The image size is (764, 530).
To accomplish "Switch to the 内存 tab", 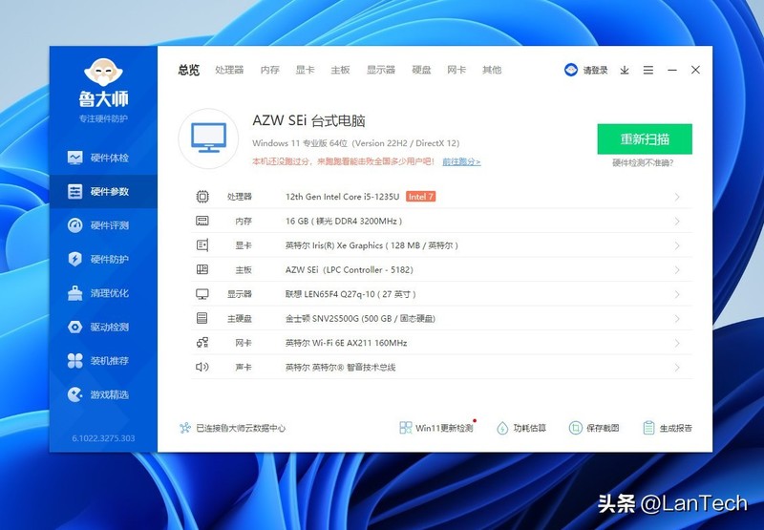I will tap(270, 70).
